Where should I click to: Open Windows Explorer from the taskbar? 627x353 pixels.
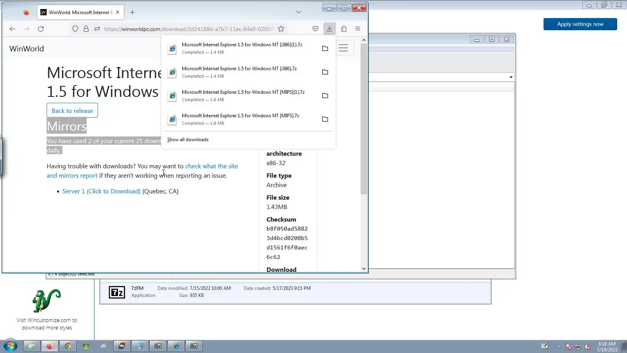pos(31,346)
